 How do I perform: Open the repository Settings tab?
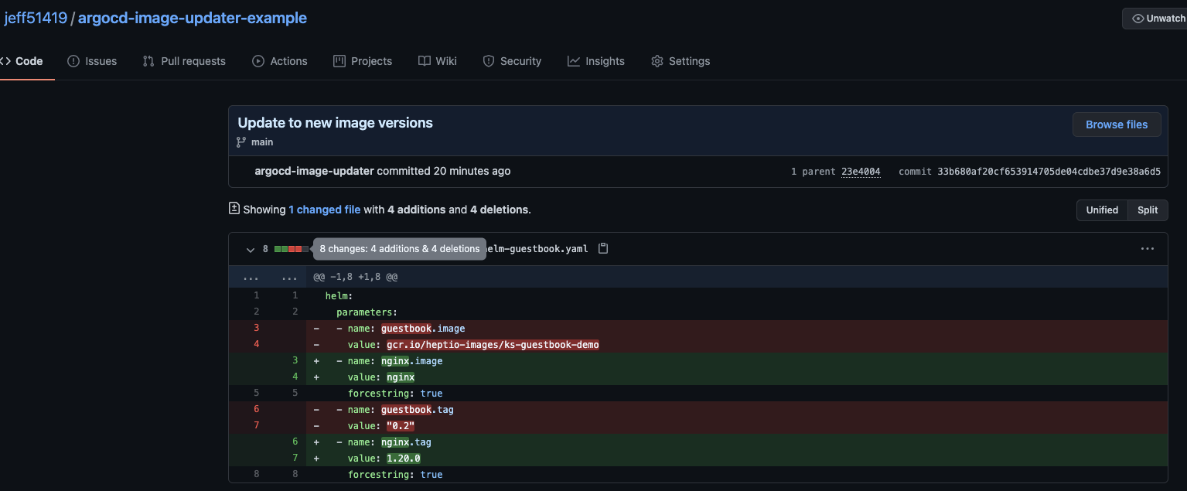coord(680,61)
